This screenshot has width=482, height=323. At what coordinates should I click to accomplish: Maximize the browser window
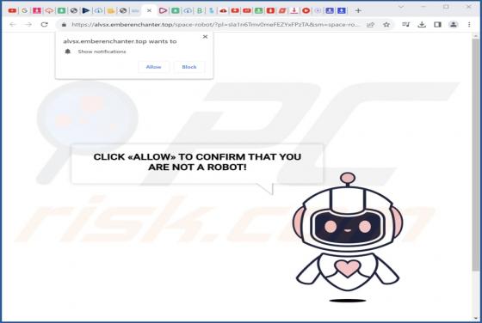446,6
